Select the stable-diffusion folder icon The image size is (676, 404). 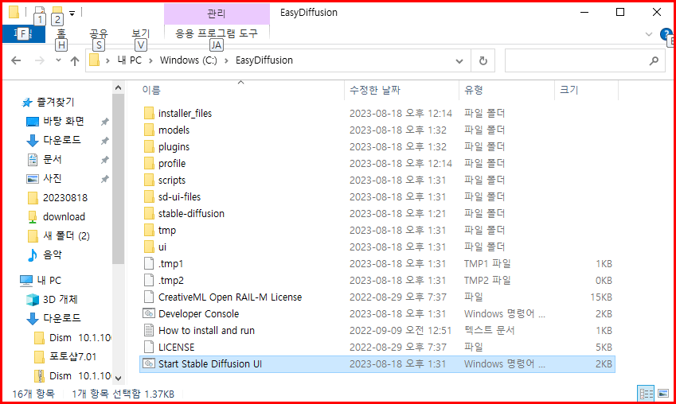pyautogui.click(x=149, y=214)
